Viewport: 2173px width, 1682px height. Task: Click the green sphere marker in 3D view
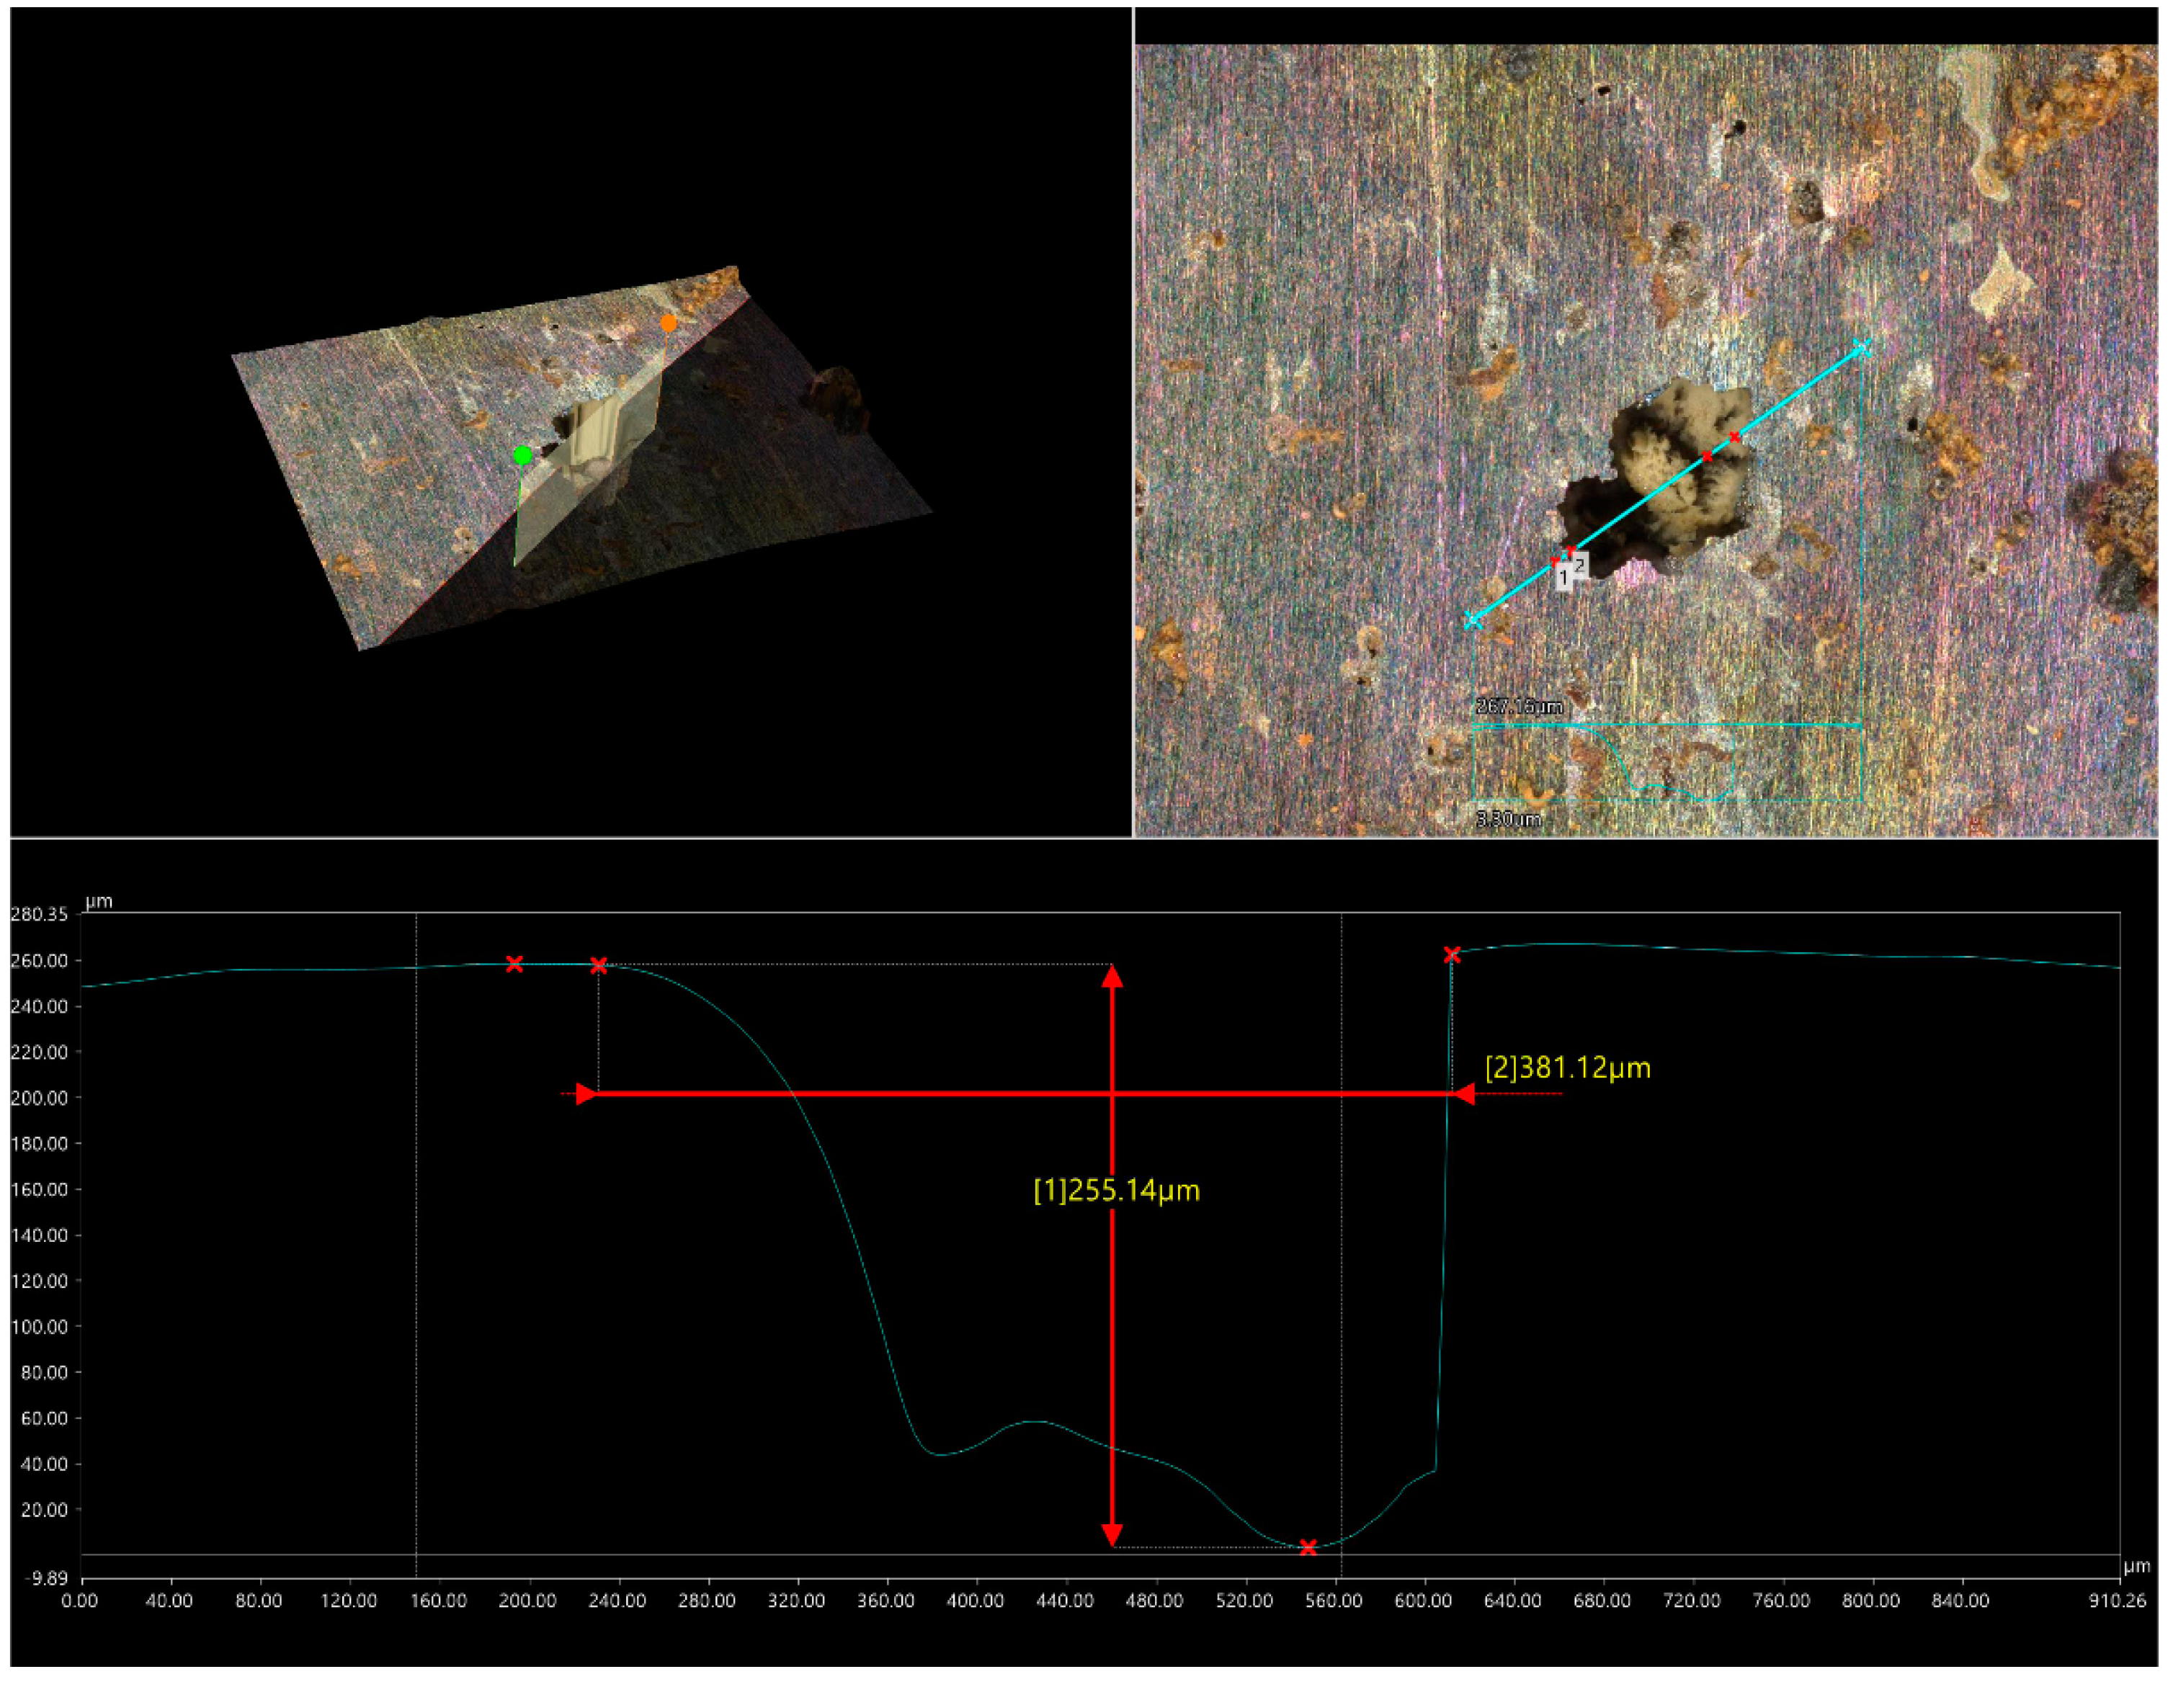[x=522, y=455]
